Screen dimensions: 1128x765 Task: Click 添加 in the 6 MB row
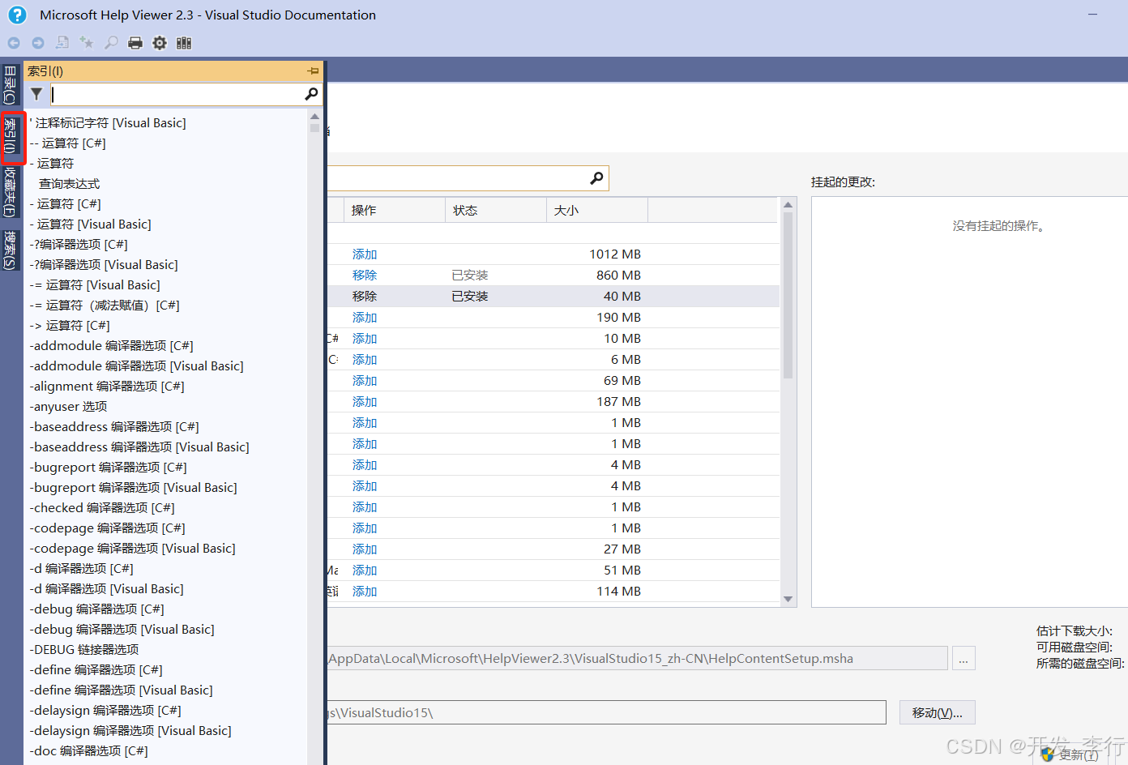point(365,360)
